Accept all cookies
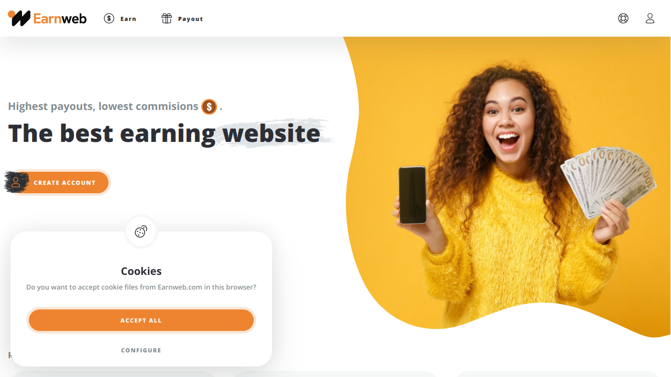The image size is (671, 377). tap(141, 320)
